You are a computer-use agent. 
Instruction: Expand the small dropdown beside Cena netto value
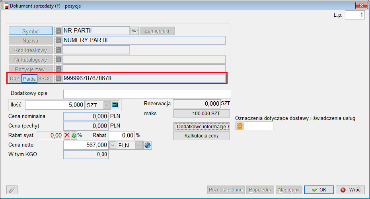pos(112,145)
